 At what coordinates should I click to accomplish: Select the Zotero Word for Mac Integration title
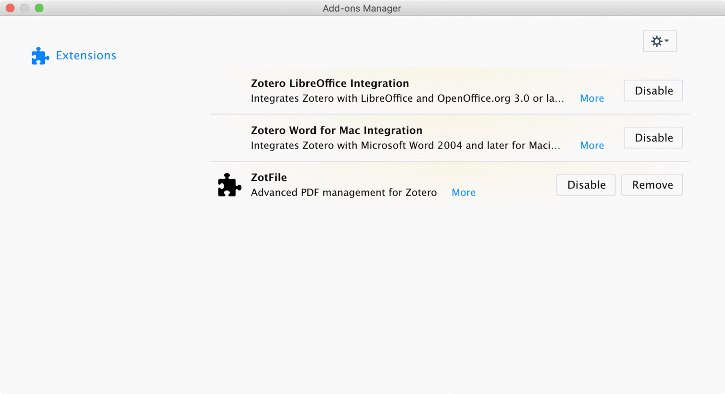pyautogui.click(x=337, y=131)
